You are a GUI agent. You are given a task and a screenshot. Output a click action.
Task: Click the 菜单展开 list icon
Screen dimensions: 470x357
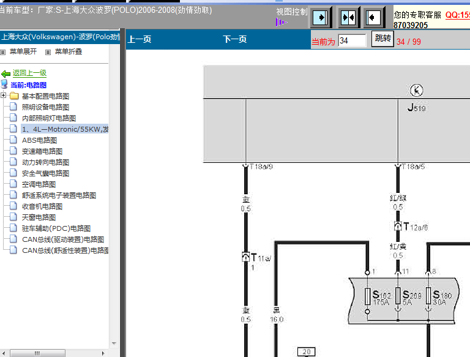[3, 52]
